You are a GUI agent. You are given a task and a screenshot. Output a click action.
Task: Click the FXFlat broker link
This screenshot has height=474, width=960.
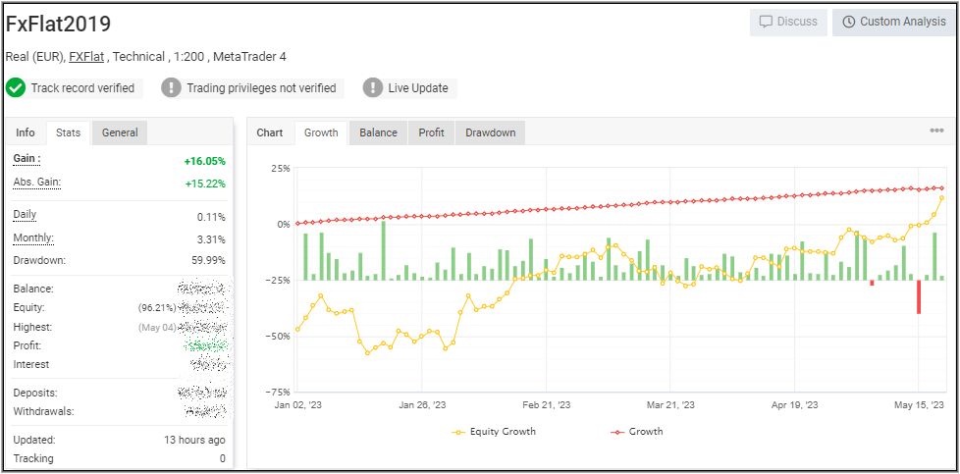86,57
